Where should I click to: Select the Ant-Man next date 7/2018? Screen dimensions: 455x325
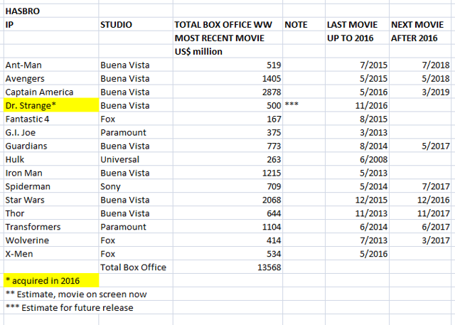420,65
